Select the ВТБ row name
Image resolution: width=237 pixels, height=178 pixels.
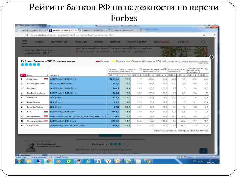29,112
